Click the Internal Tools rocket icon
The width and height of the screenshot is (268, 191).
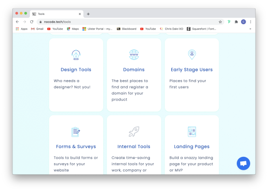tap(134, 132)
